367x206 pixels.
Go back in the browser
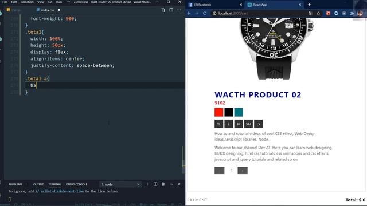189,13
